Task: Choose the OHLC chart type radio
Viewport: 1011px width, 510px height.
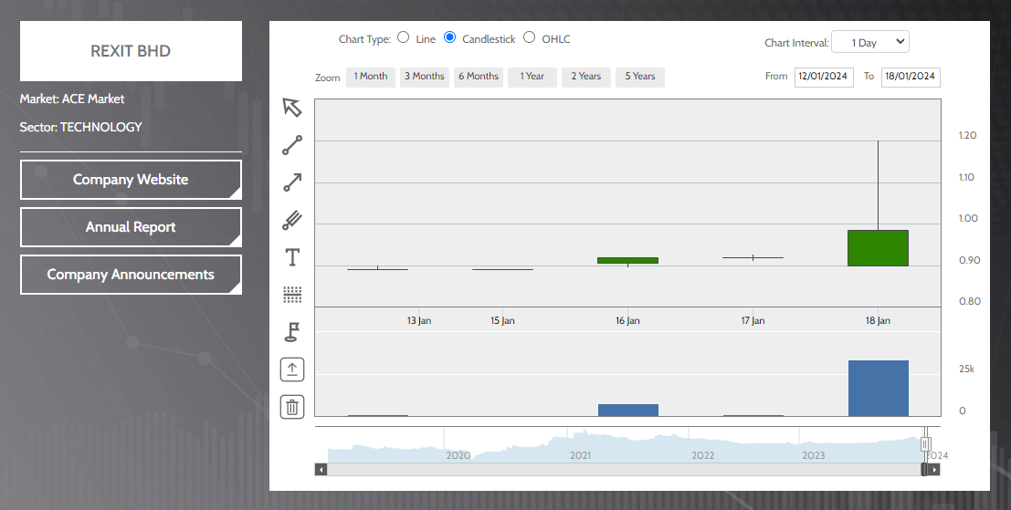Action: tap(530, 37)
